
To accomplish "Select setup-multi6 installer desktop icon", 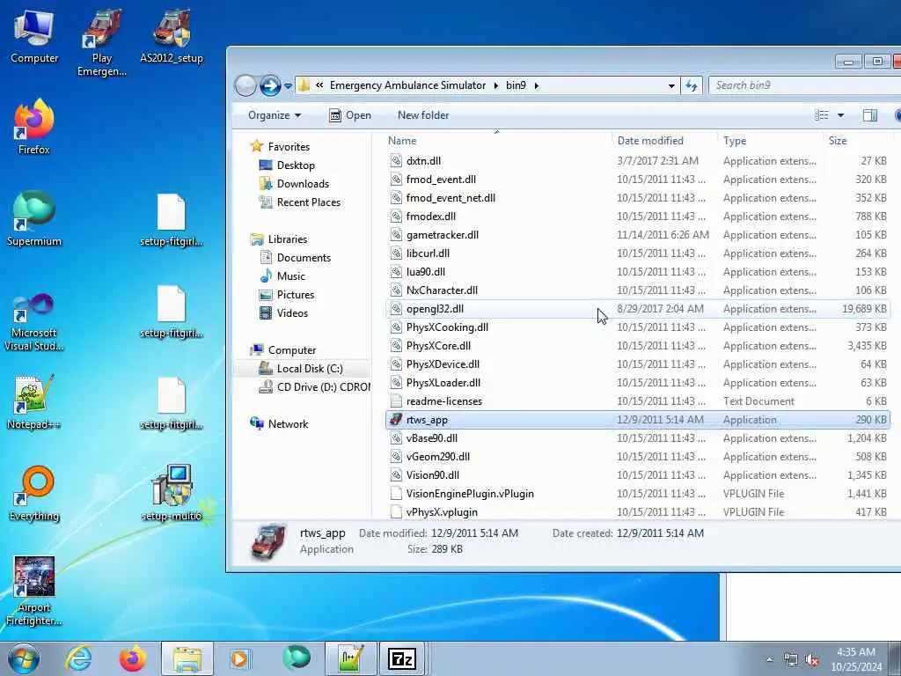I will 172,493.
